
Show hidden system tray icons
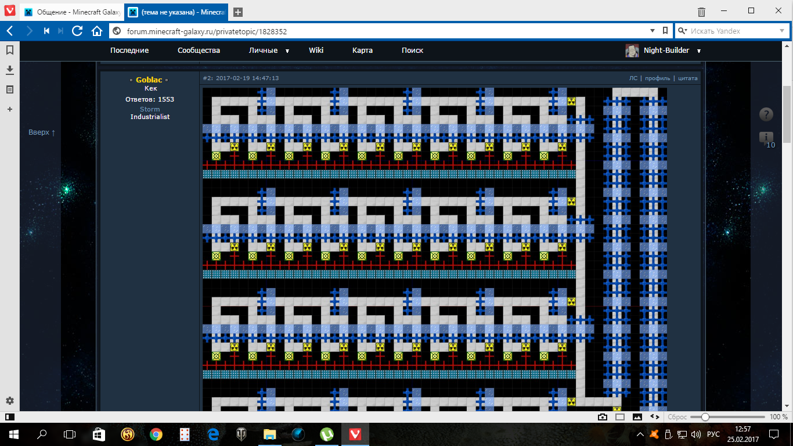tap(640, 434)
